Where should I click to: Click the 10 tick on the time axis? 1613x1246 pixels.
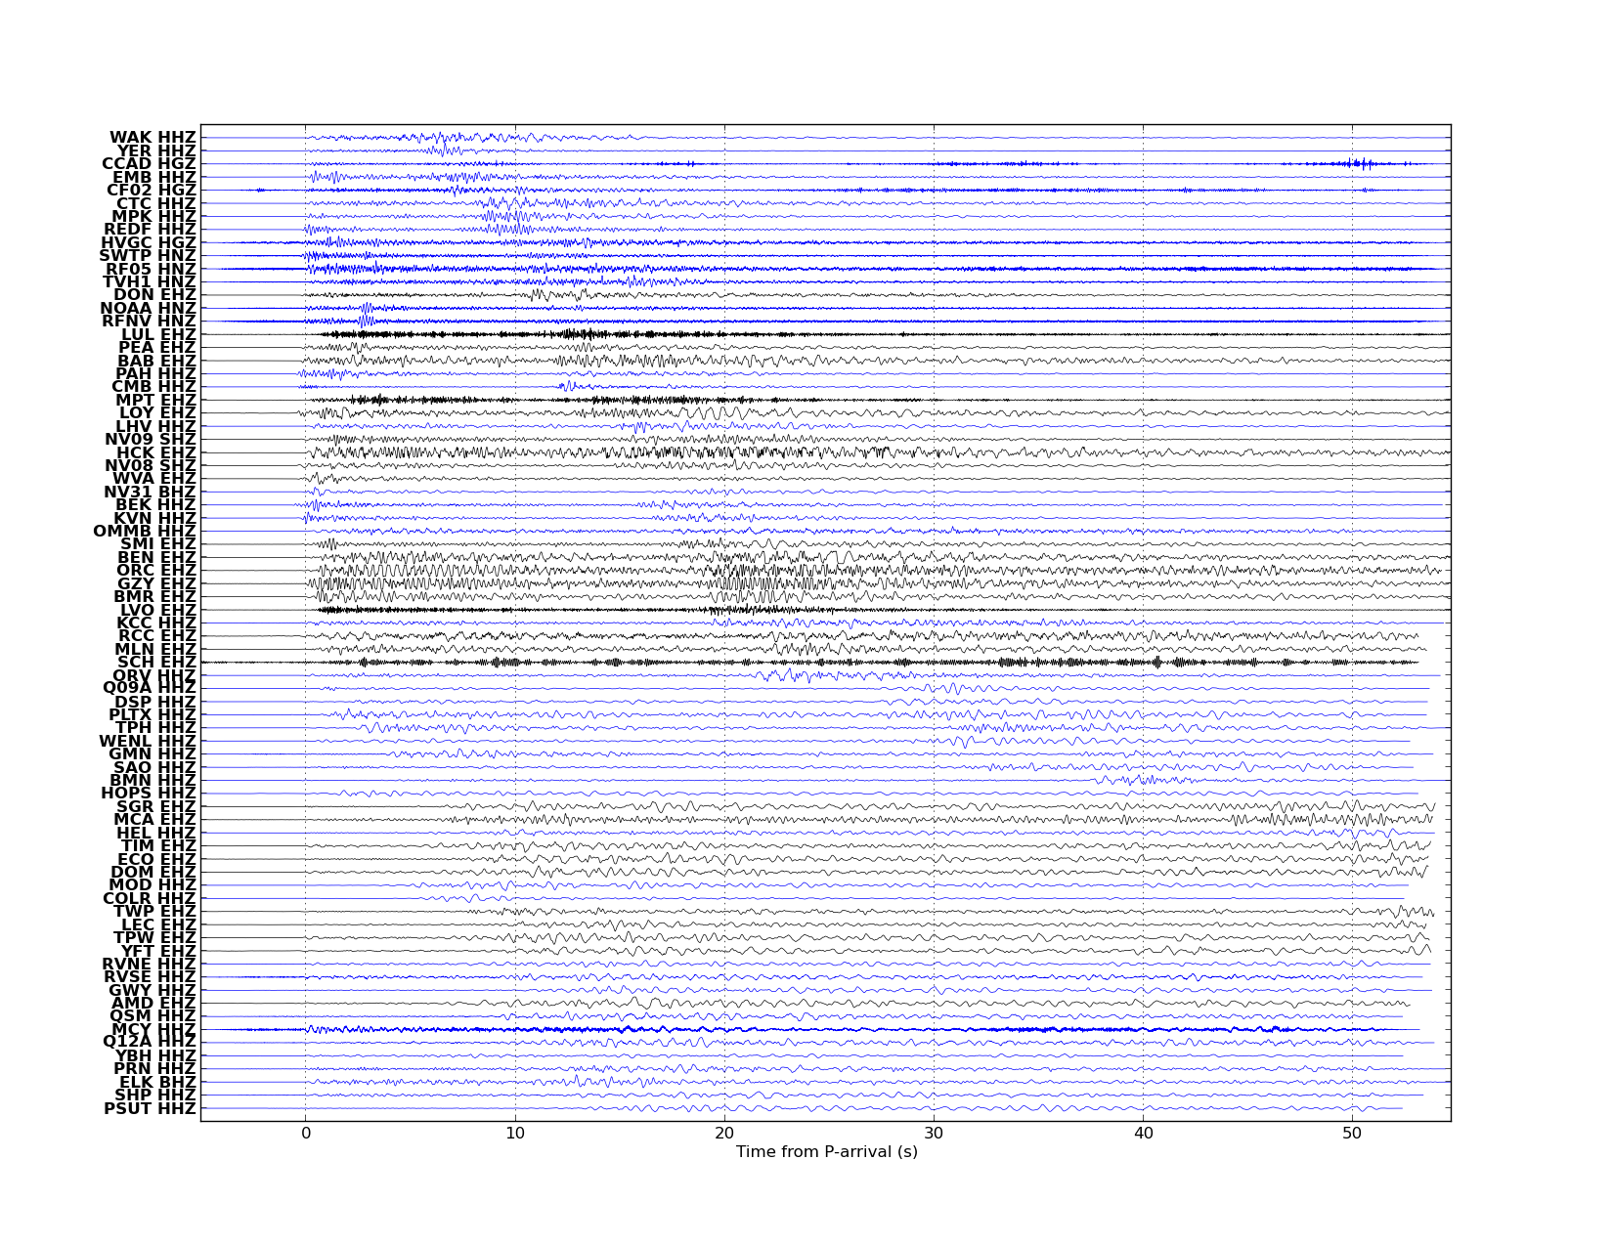(514, 1134)
